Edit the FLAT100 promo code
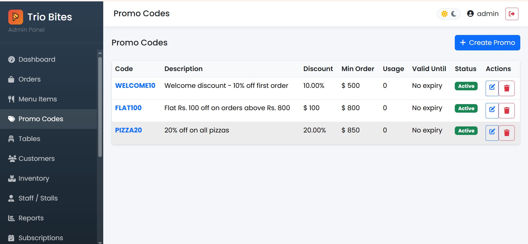 (492, 110)
